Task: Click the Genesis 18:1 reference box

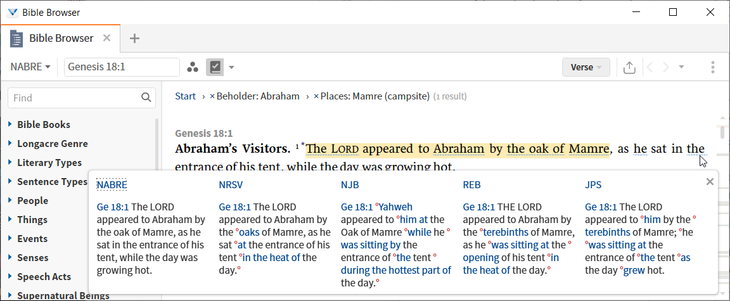Action: tap(122, 67)
